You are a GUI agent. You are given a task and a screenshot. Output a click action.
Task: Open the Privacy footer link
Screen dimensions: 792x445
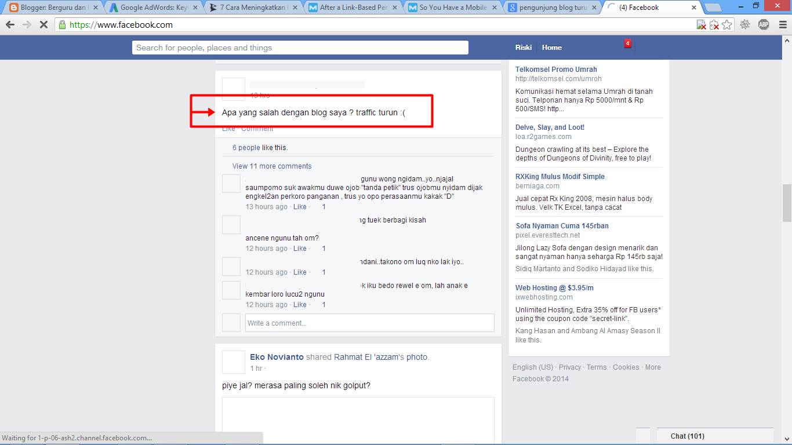point(570,367)
